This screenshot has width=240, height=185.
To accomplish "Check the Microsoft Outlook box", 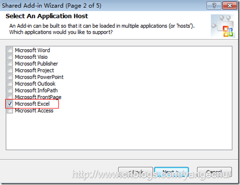I will pos(10,83).
